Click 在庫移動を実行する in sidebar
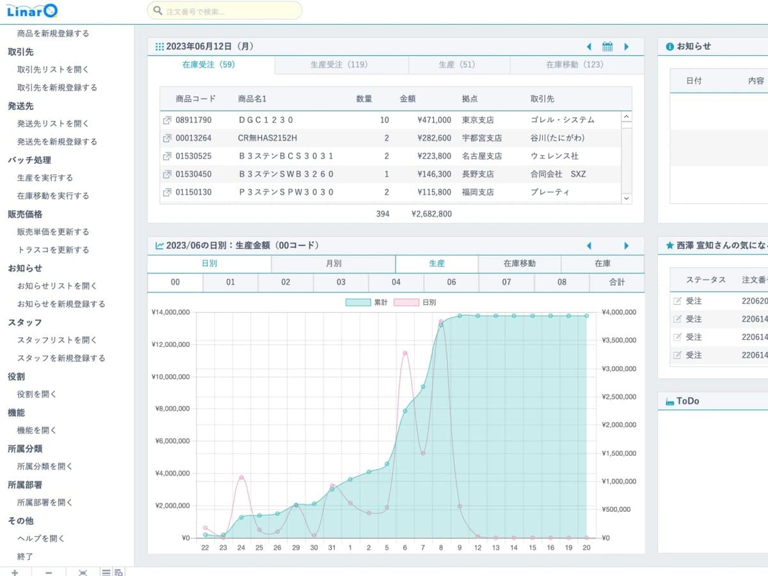Viewport: 768px width, 576px height. coord(53,196)
